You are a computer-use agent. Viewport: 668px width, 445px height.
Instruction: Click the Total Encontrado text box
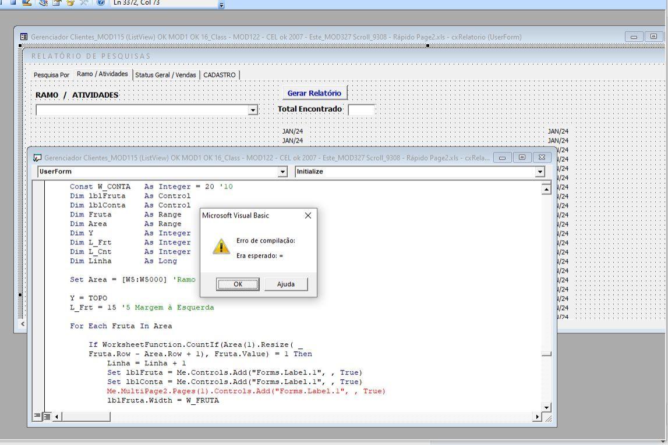point(361,110)
